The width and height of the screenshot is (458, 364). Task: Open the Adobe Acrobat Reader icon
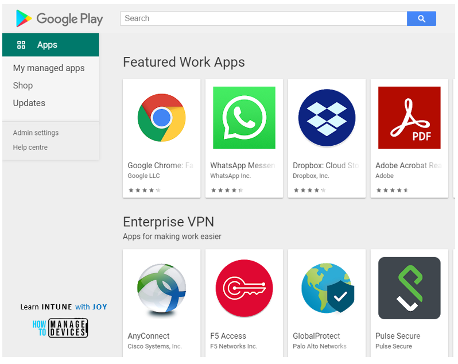pos(409,118)
